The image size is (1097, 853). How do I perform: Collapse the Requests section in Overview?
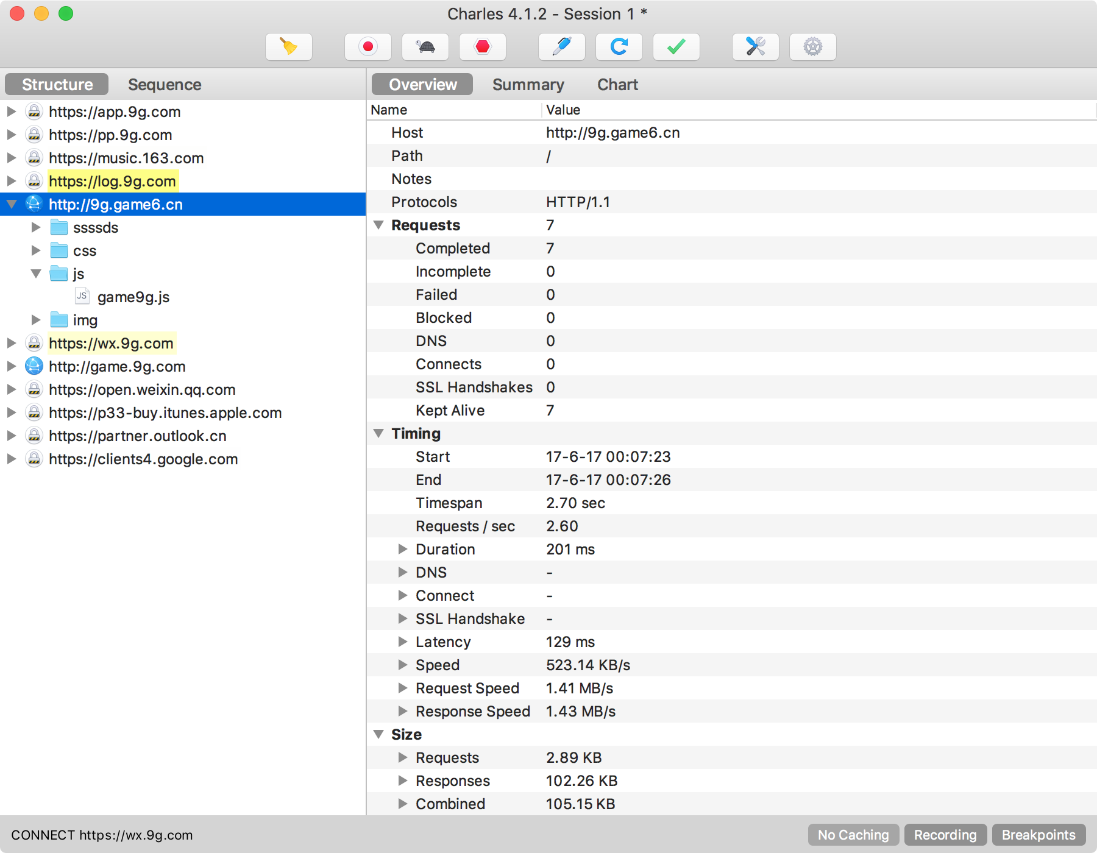click(x=378, y=225)
